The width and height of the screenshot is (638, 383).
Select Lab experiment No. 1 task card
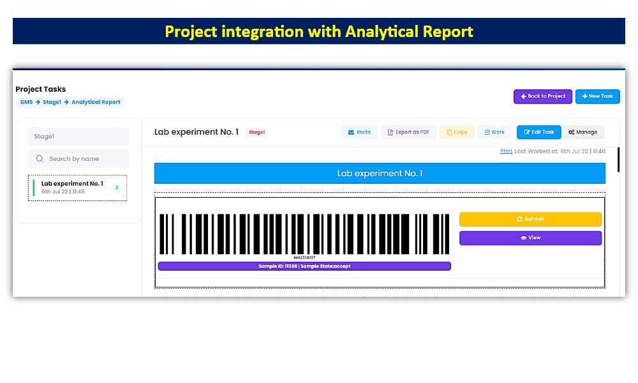click(77, 188)
